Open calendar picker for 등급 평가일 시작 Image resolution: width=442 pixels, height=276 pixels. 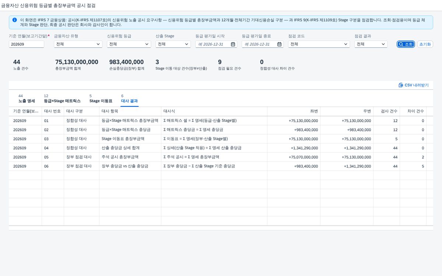point(233,44)
